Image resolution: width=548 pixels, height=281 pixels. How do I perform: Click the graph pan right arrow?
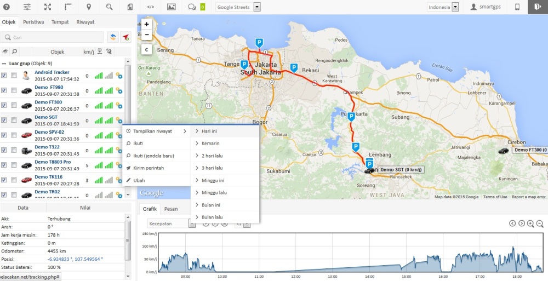tap(522, 223)
